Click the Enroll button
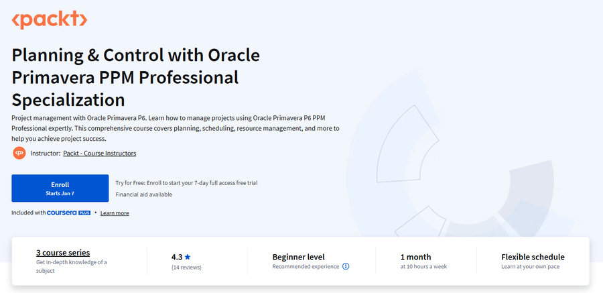 (x=60, y=188)
